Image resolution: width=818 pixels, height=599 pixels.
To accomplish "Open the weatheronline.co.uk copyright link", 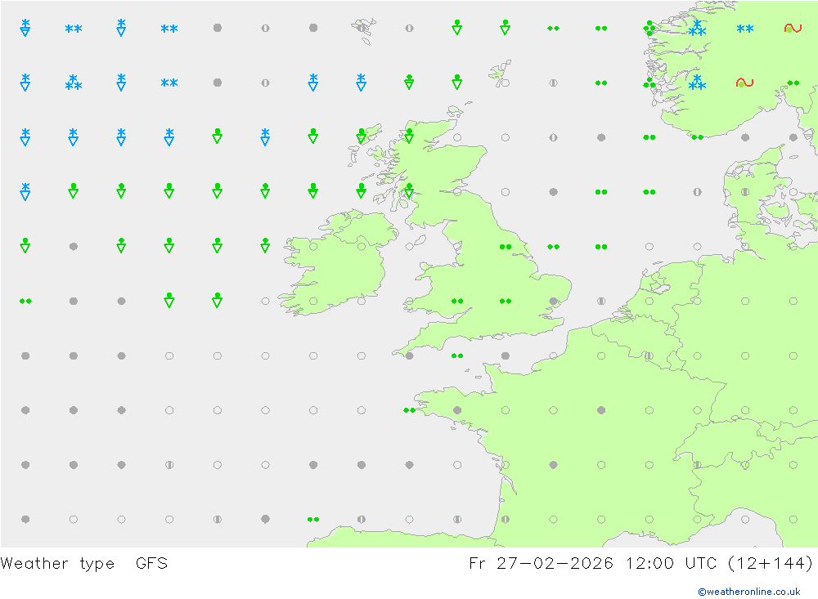I will (x=748, y=591).
